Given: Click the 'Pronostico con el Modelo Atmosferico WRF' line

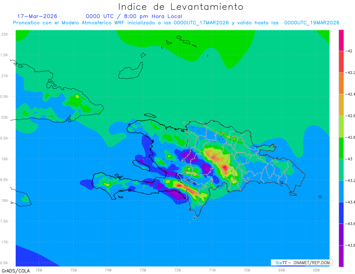Looking at the screenshot, I should (176, 23).
